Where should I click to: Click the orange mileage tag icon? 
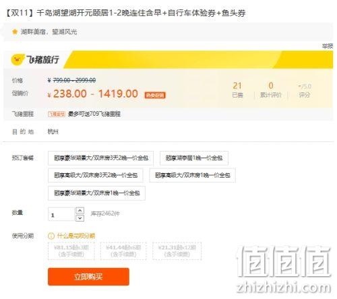57,114
